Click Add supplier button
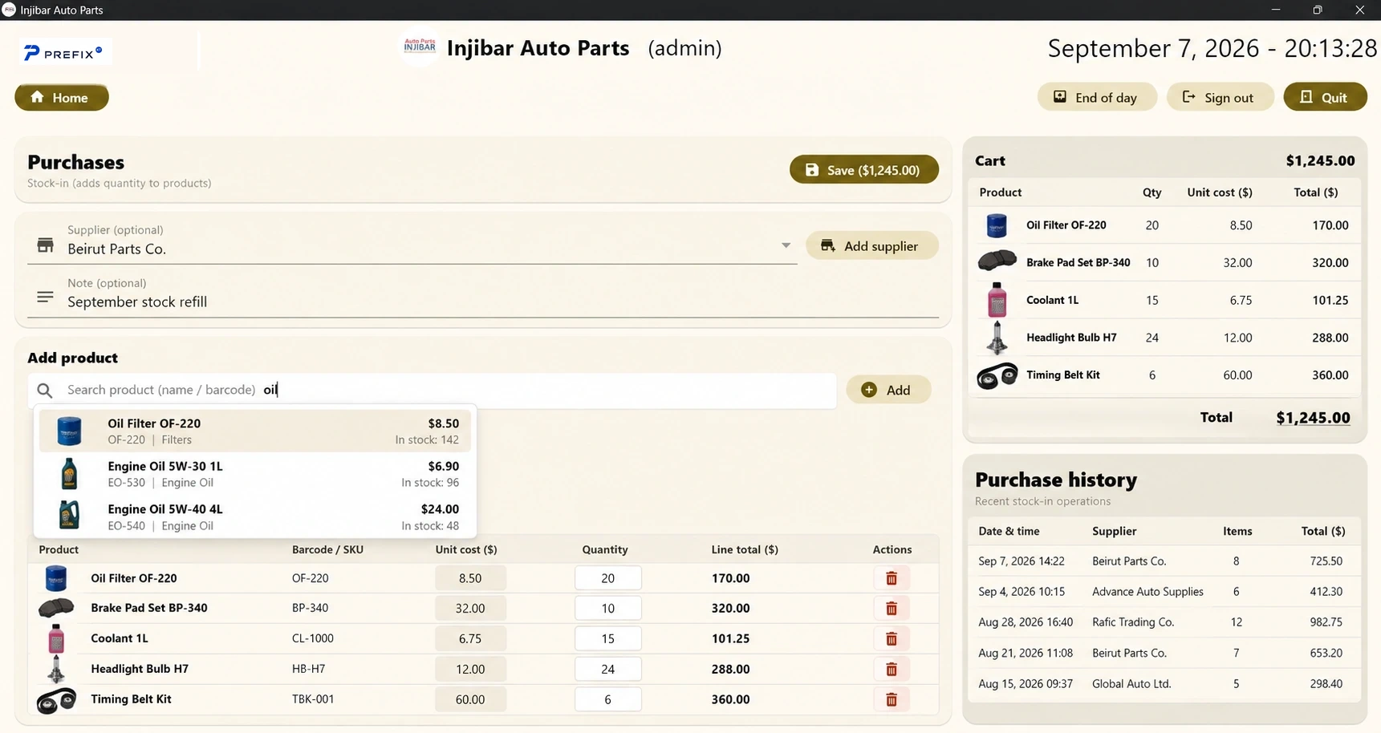 coord(871,245)
